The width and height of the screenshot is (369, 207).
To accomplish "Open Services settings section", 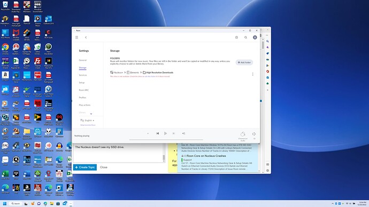I will [83, 75].
